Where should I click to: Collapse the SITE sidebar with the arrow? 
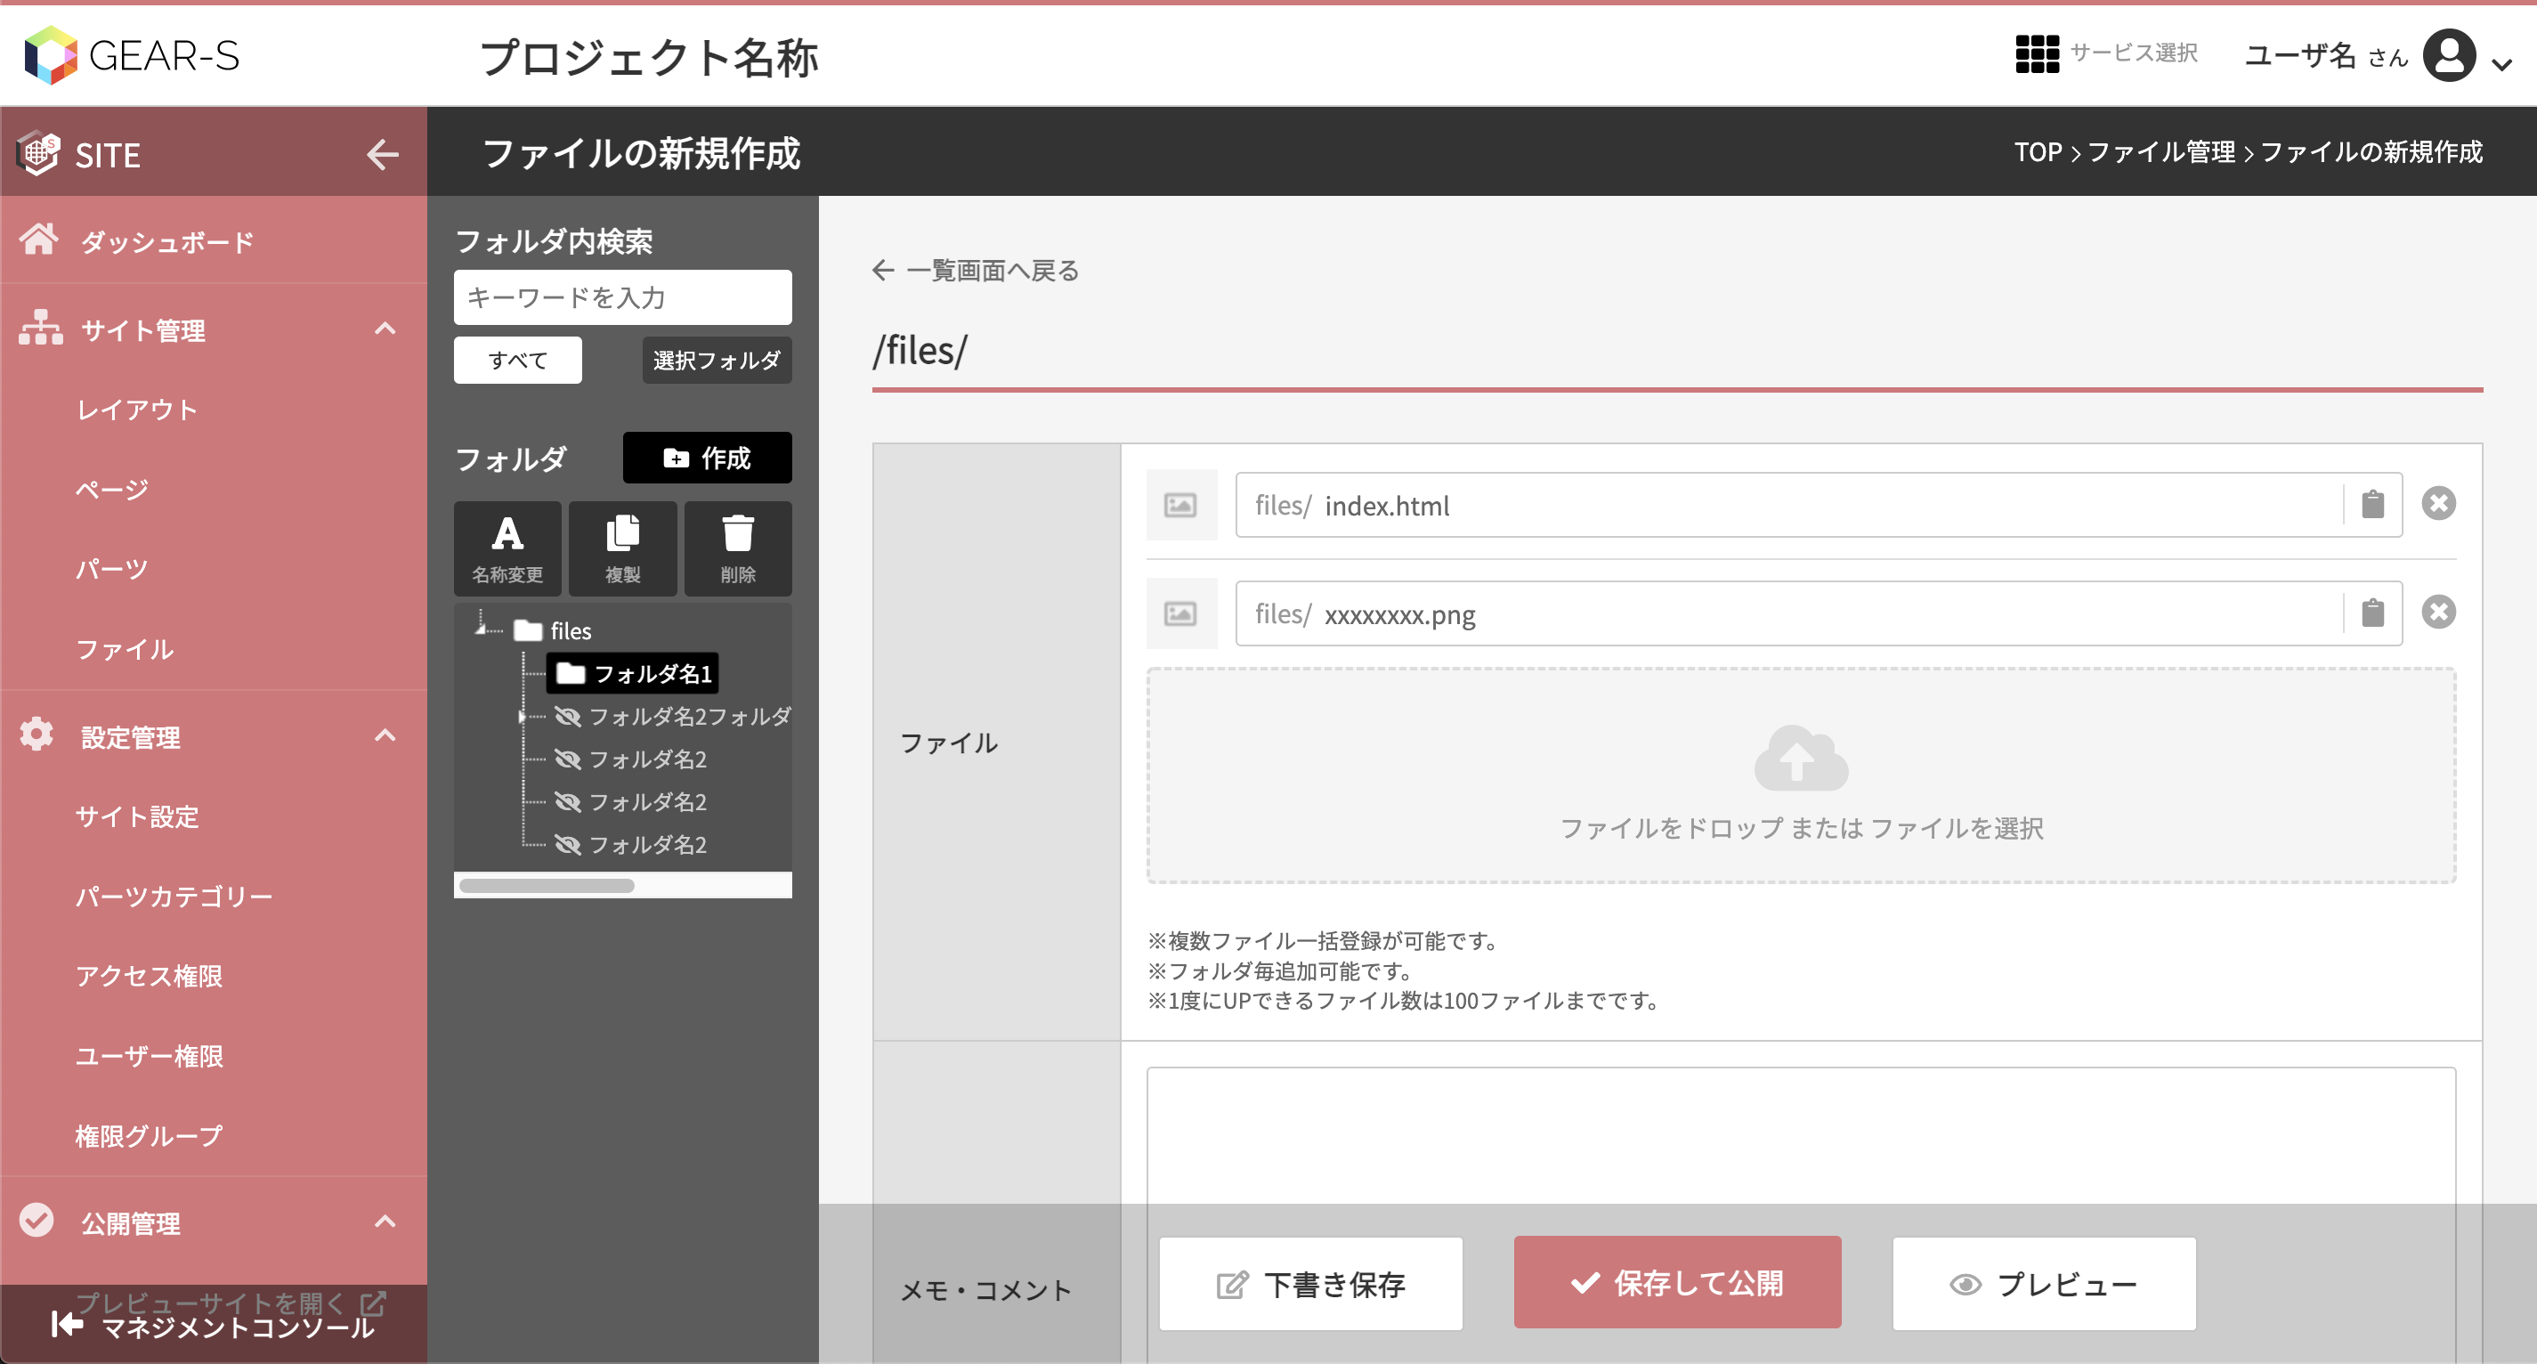coord(383,154)
